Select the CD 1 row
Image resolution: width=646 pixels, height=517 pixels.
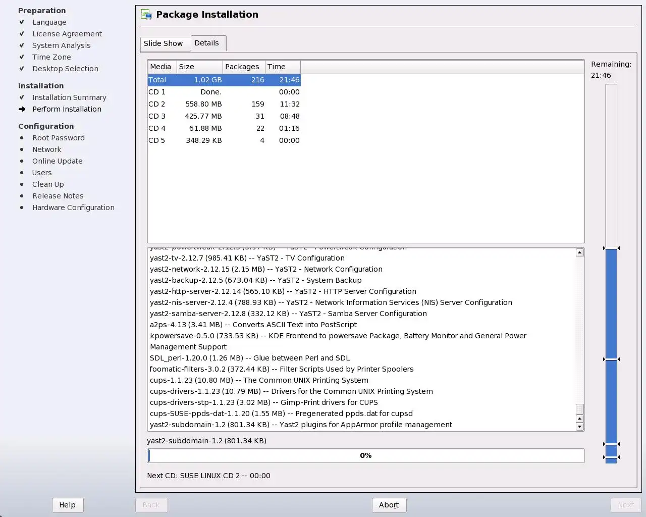[x=224, y=92]
